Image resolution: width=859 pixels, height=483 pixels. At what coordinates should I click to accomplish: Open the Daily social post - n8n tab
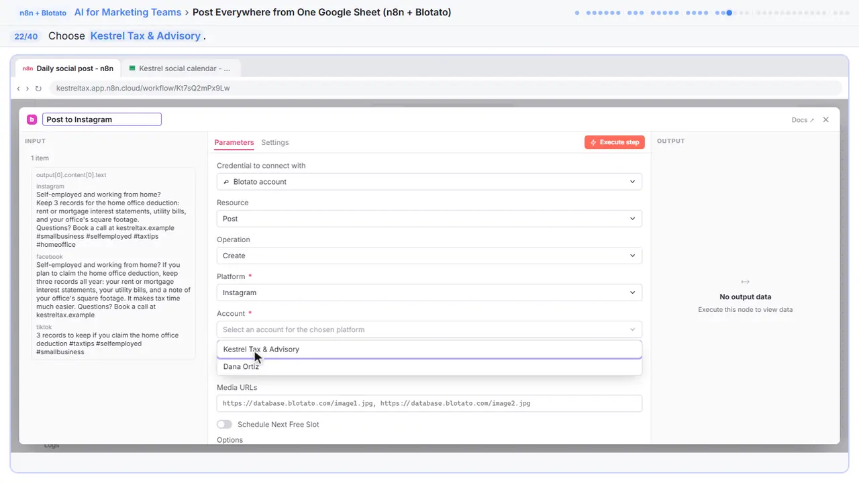(68, 68)
